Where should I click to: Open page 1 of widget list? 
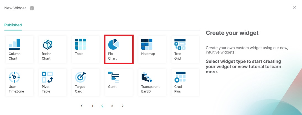tap(92, 106)
